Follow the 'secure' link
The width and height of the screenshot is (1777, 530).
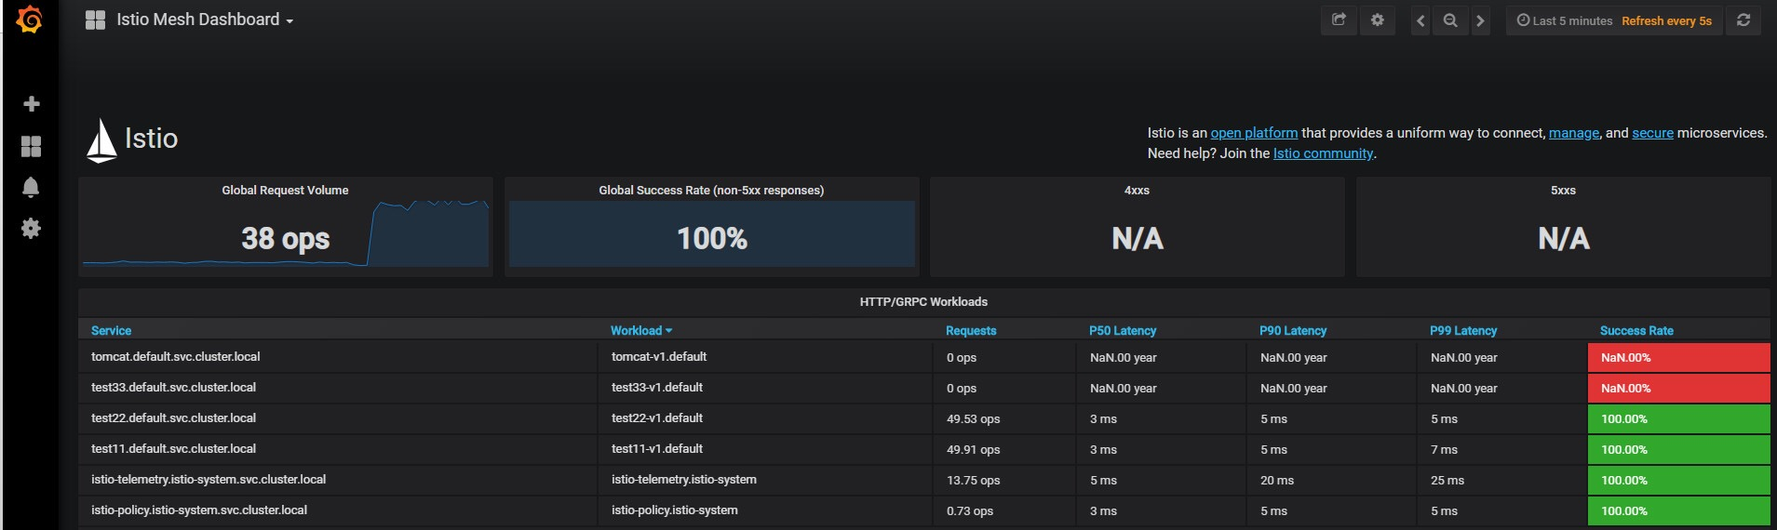click(1652, 133)
